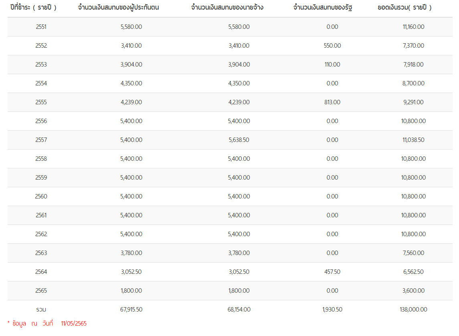This screenshot has width=459, height=336.
Task: Click the 550.00 government contribution in 2552
Action: click(x=332, y=46)
